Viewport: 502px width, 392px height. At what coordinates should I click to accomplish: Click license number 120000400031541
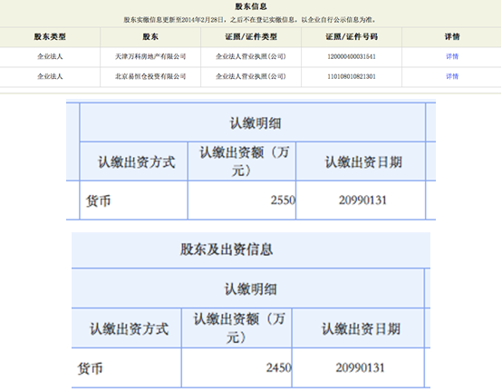pyautogui.click(x=352, y=57)
